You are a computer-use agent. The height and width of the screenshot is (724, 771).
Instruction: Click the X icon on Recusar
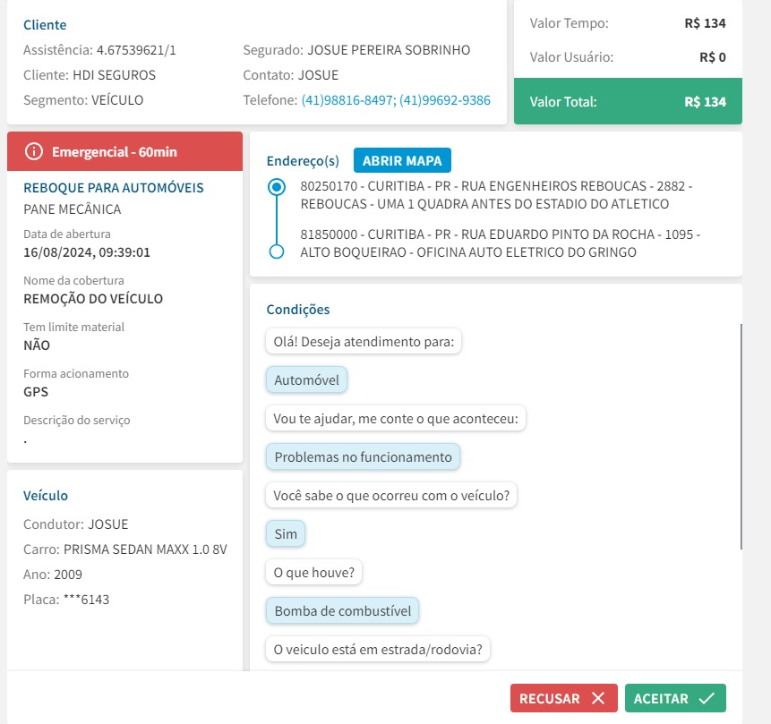click(598, 699)
